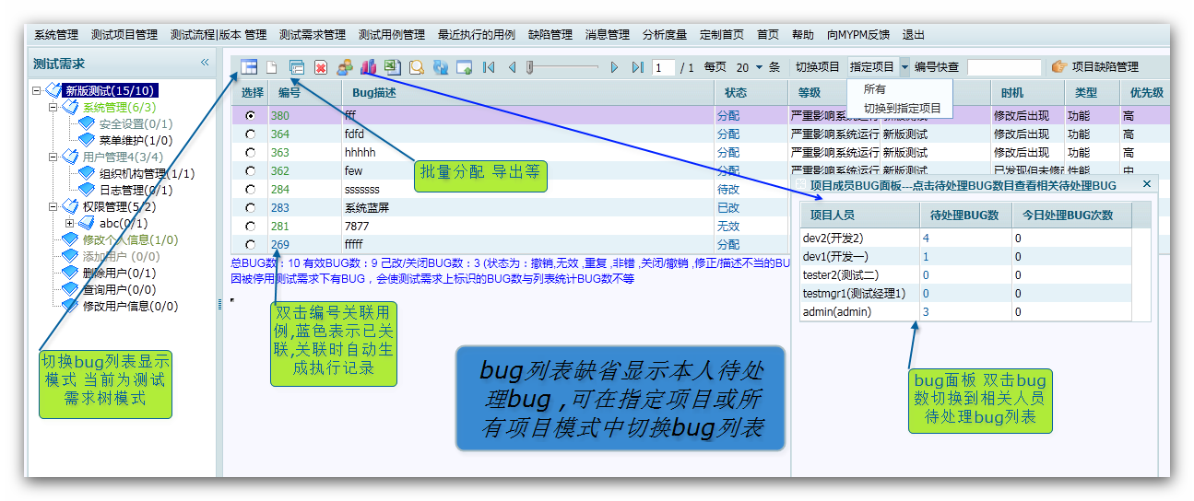Select 删除用户(0/1) in the tree

click(x=119, y=273)
